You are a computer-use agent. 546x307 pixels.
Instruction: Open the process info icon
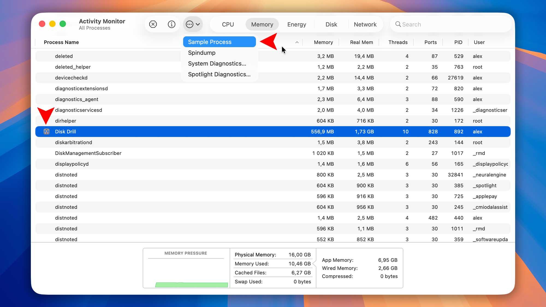[x=171, y=24]
